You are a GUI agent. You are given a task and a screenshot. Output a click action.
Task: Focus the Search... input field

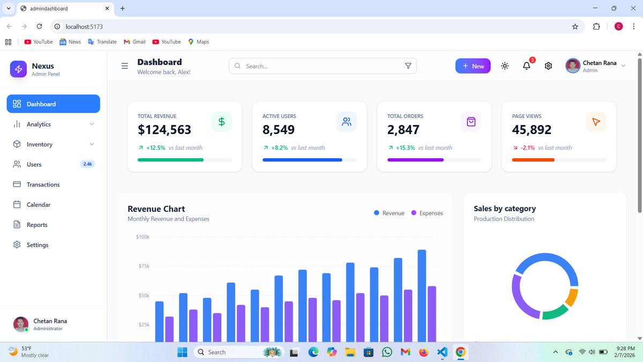(323, 66)
